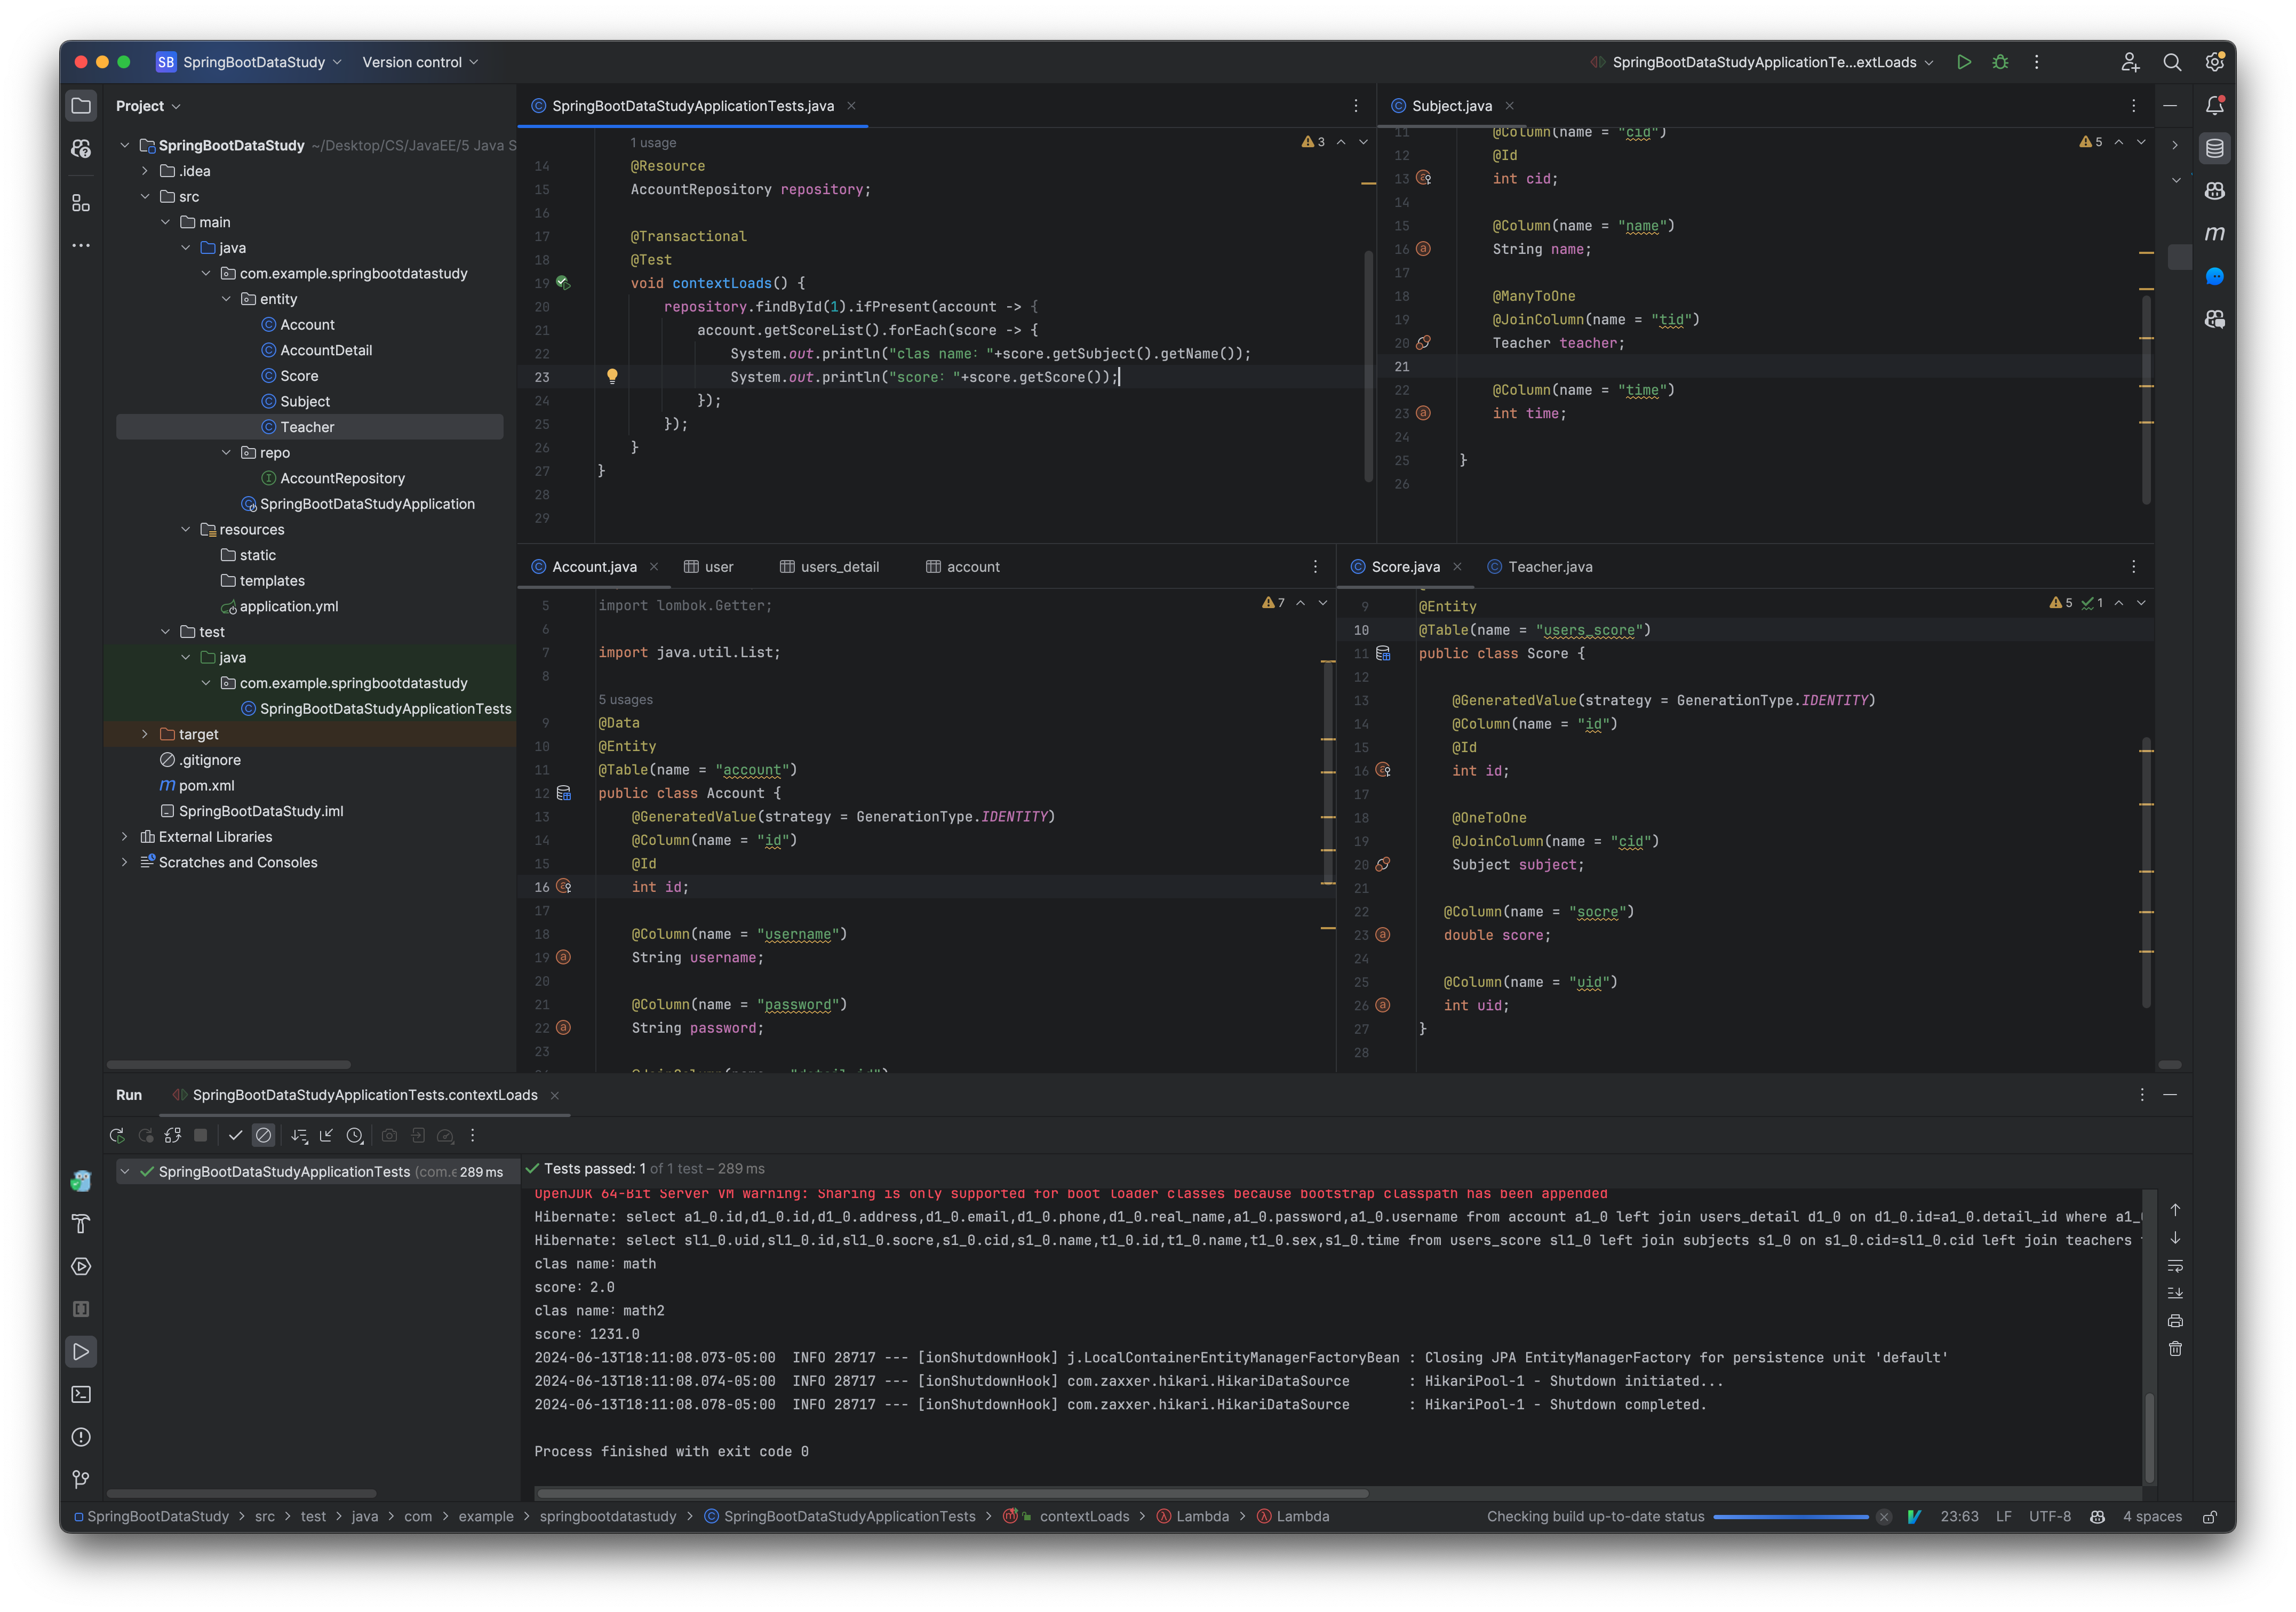
Task: Open the Version control dropdown
Action: click(x=420, y=62)
